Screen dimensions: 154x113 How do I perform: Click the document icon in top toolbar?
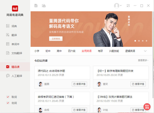[x=36, y=5]
